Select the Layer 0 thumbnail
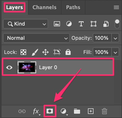This screenshot has width=122, height=118. pyautogui.click(x=27, y=67)
